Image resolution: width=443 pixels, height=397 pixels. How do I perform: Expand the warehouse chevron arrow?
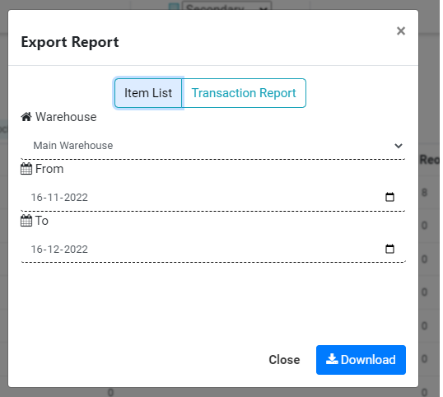click(399, 146)
